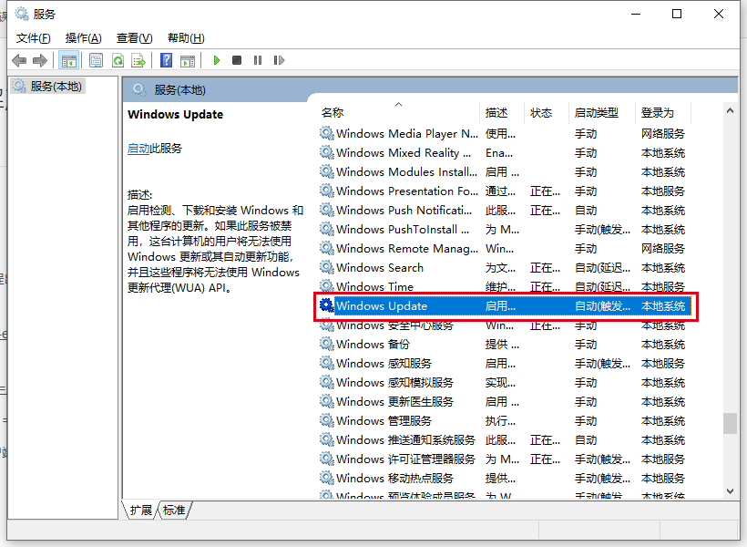Screen dimensions: 747x547
Task: Click the Forward arrow toolbar icon
Action: (39, 60)
